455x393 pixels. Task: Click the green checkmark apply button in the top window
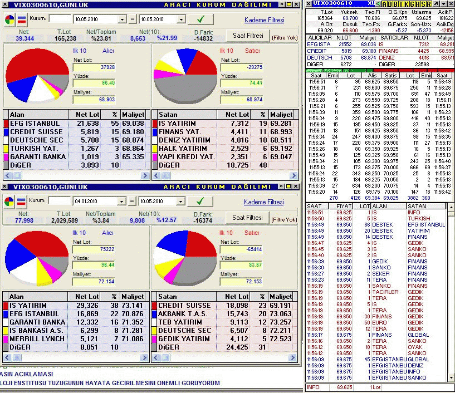tap(200, 19)
